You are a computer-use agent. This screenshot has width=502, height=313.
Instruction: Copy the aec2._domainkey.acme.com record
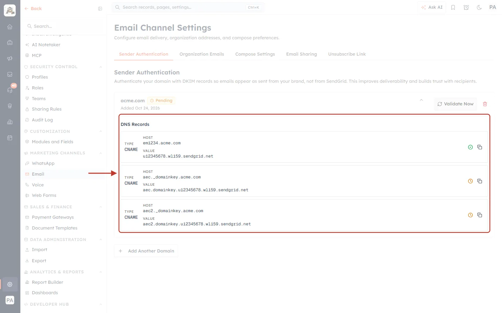coord(480,215)
